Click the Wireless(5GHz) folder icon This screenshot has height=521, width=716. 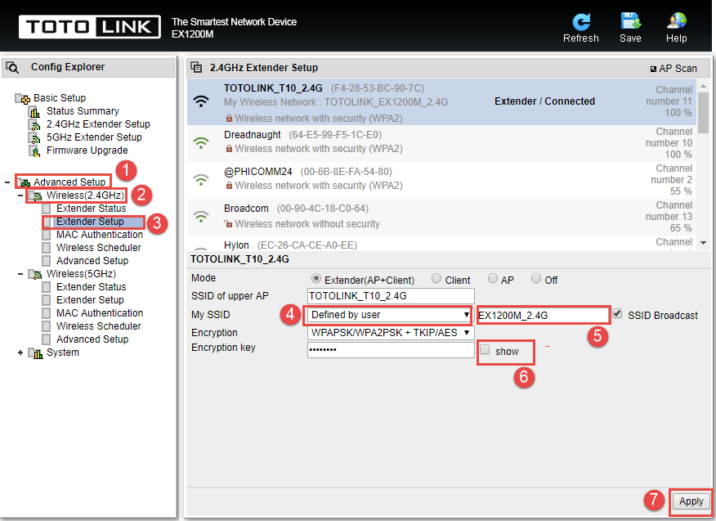[x=35, y=274]
